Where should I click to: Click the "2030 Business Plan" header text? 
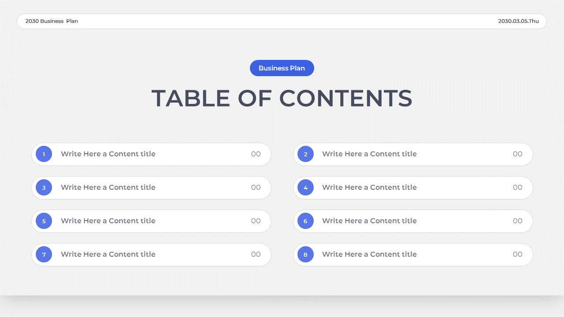tap(52, 21)
